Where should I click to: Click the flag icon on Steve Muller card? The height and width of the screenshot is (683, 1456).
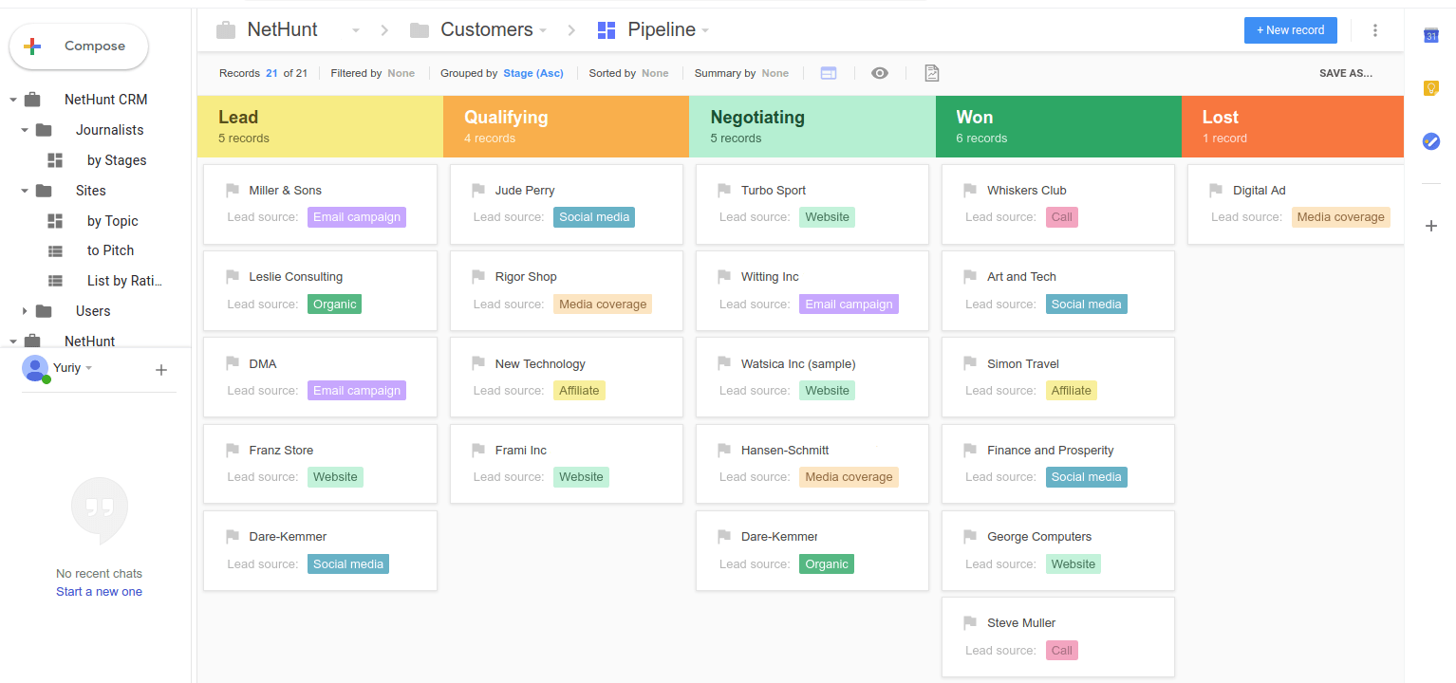tap(970, 623)
